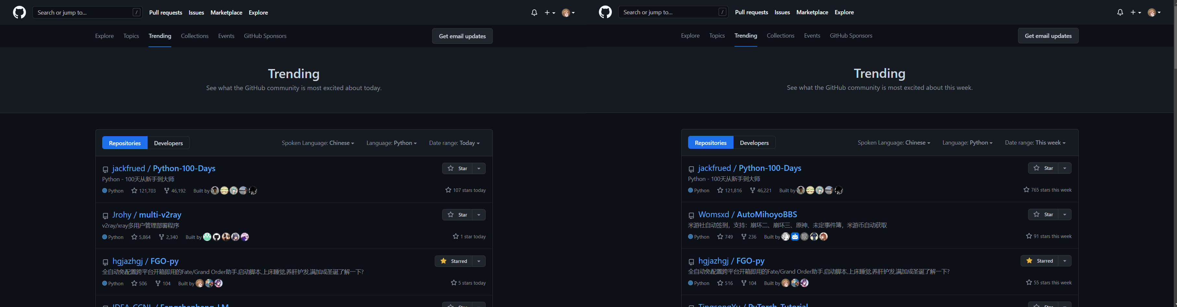Click GitHub logo in the Today trending window
The height and width of the screenshot is (307, 1177).
(19, 12)
